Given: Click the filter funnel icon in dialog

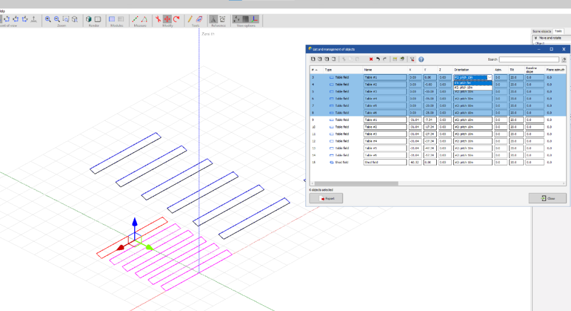Looking at the screenshot, I should click(412, 59).
